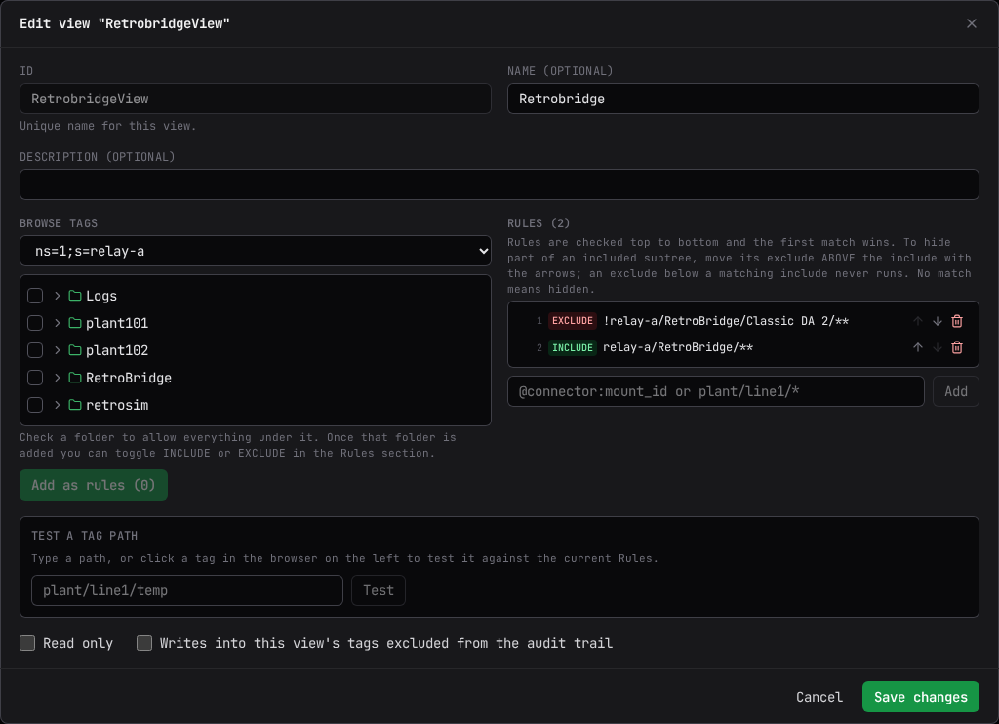Image resolution: width=999 pixels, height=724 pixels.
Task: Select the plant101 tree row label
Action: tap(117, 323)
